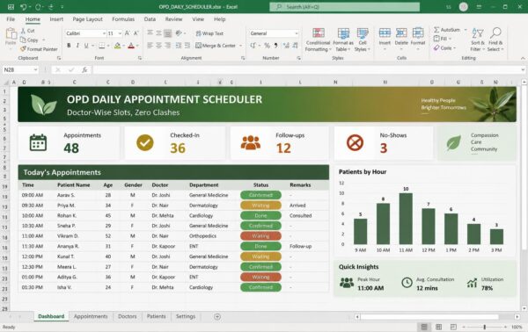Image resolution: width=528 pixels, height=332 pixels.
Task: Click the Cut scissors icon
Action: coord(23,31)
